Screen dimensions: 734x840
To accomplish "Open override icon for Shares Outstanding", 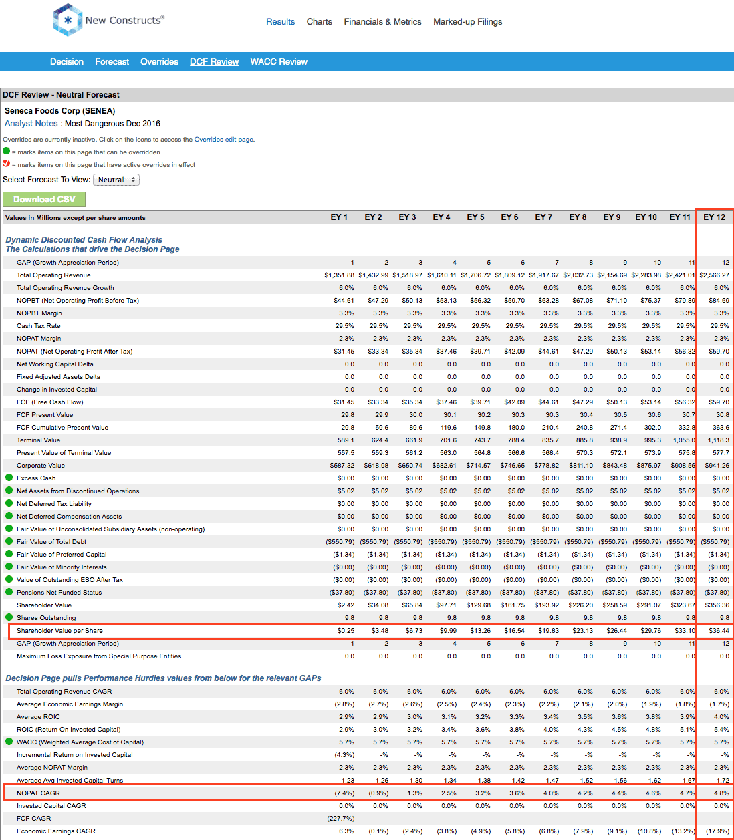I will [9, 617].
